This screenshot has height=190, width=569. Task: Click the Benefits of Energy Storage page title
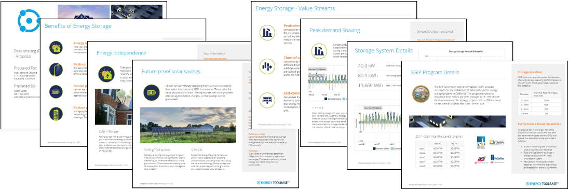point(78,26)
